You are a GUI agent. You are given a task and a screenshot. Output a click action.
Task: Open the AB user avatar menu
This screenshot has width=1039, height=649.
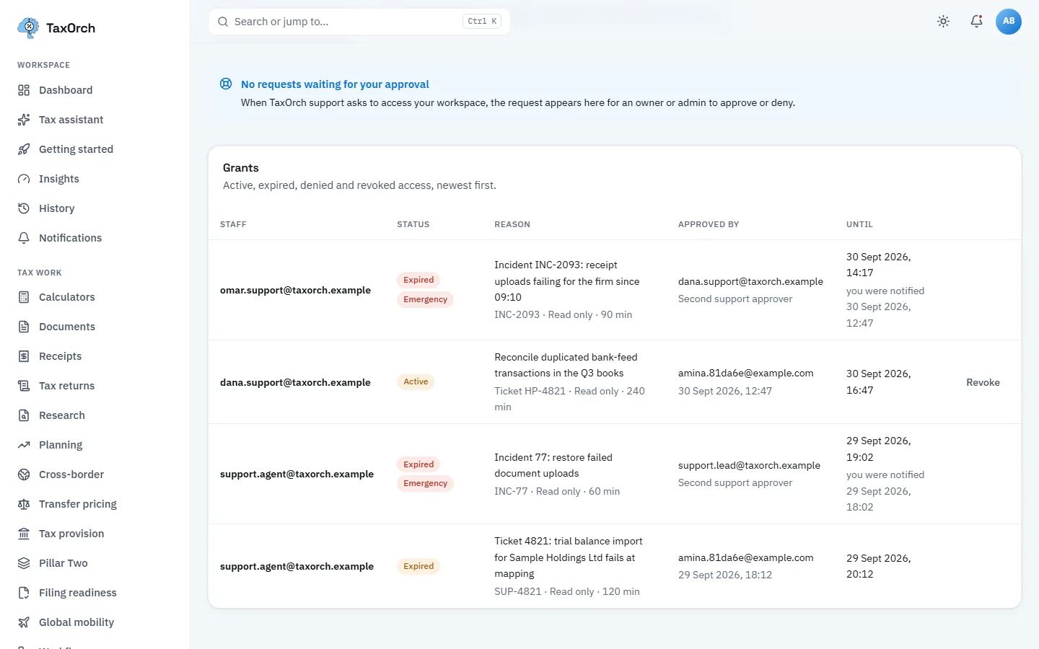tap(1009, 22)
